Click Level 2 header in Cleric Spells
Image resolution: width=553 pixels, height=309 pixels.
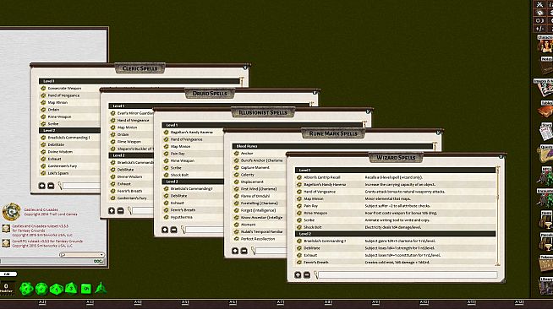[x=69, y=130]
